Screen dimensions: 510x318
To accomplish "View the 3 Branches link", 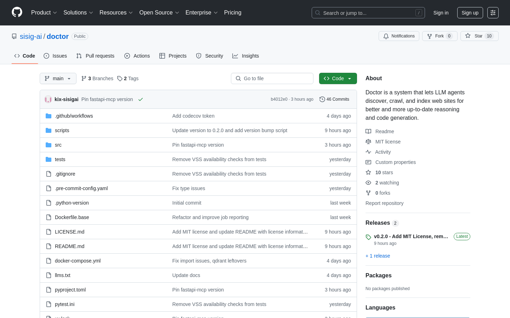I will click(x=97, y=78).
